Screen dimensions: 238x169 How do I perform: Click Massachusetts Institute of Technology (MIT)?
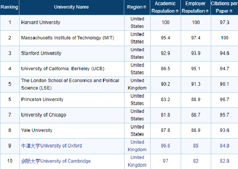(67, 38)
